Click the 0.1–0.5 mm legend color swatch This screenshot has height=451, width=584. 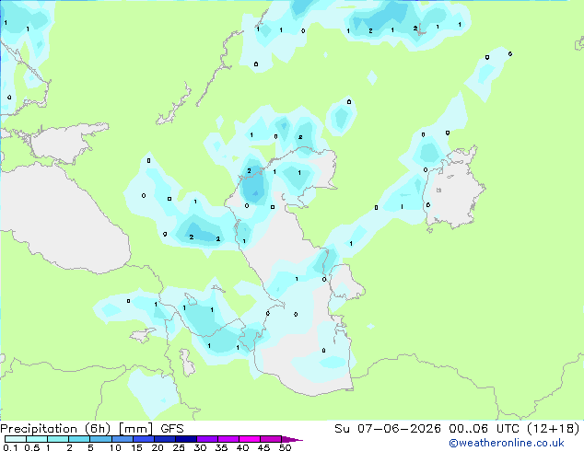point(16,439)
